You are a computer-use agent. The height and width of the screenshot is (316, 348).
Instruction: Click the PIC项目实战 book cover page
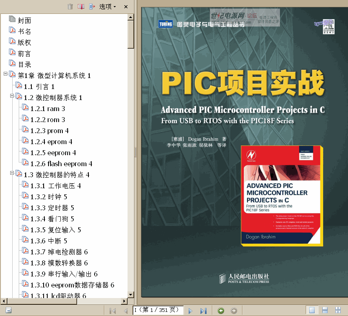tap(244, 152)
